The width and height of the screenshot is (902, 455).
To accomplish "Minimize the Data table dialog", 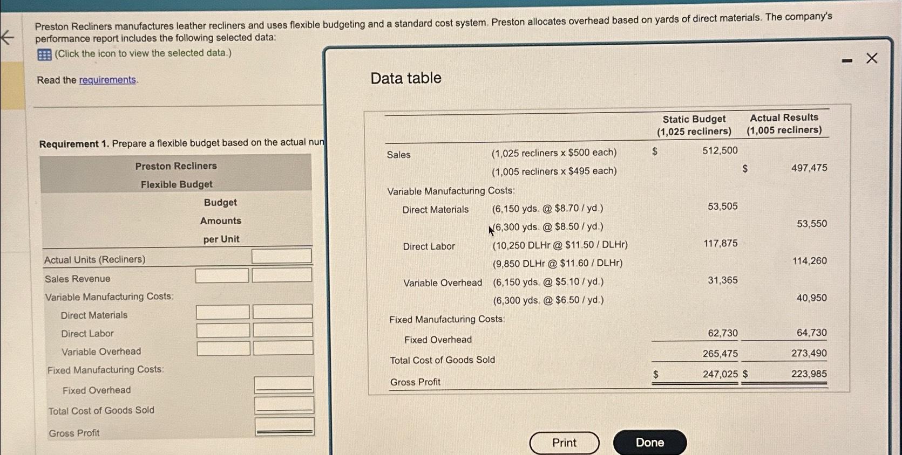I will [x=847, y=60].
